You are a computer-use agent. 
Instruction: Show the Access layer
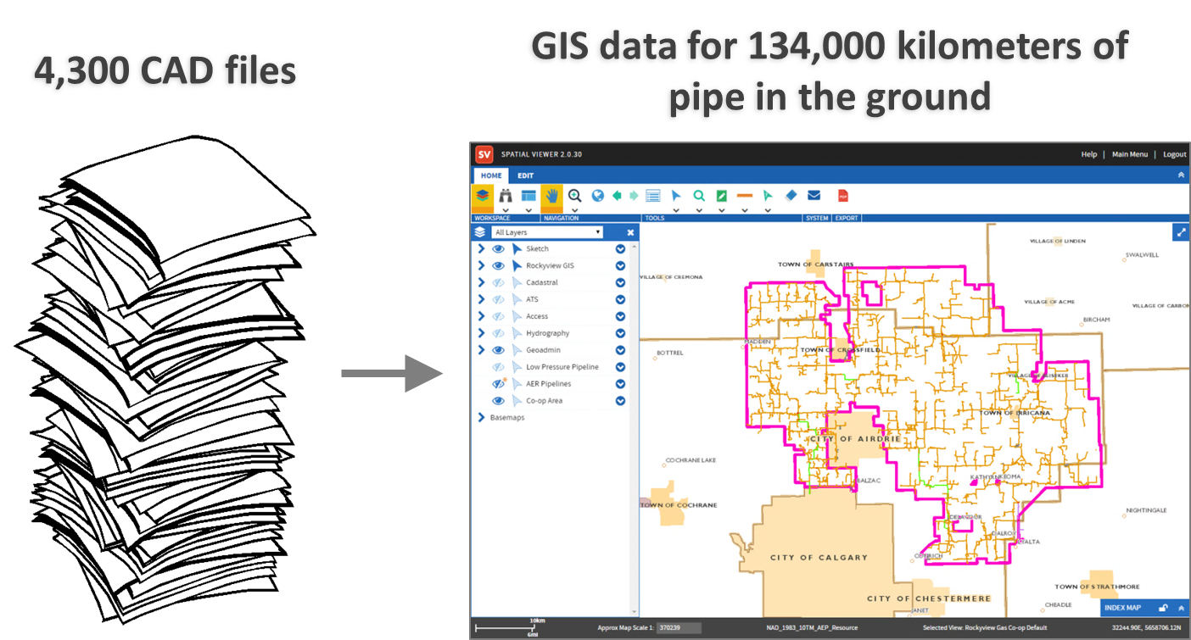[499, 316]
